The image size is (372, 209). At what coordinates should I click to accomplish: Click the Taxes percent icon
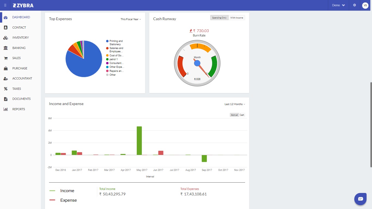coord(5,89)
